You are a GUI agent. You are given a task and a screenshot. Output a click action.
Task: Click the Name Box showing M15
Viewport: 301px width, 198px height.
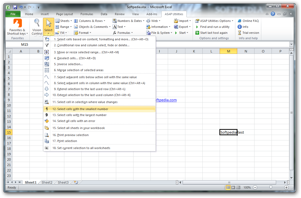(x=25, y=44)
